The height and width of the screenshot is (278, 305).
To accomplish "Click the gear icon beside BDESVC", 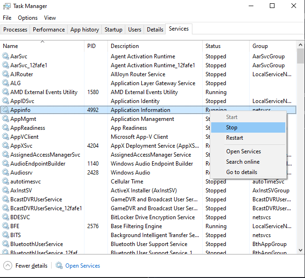I will click(6, 217).
